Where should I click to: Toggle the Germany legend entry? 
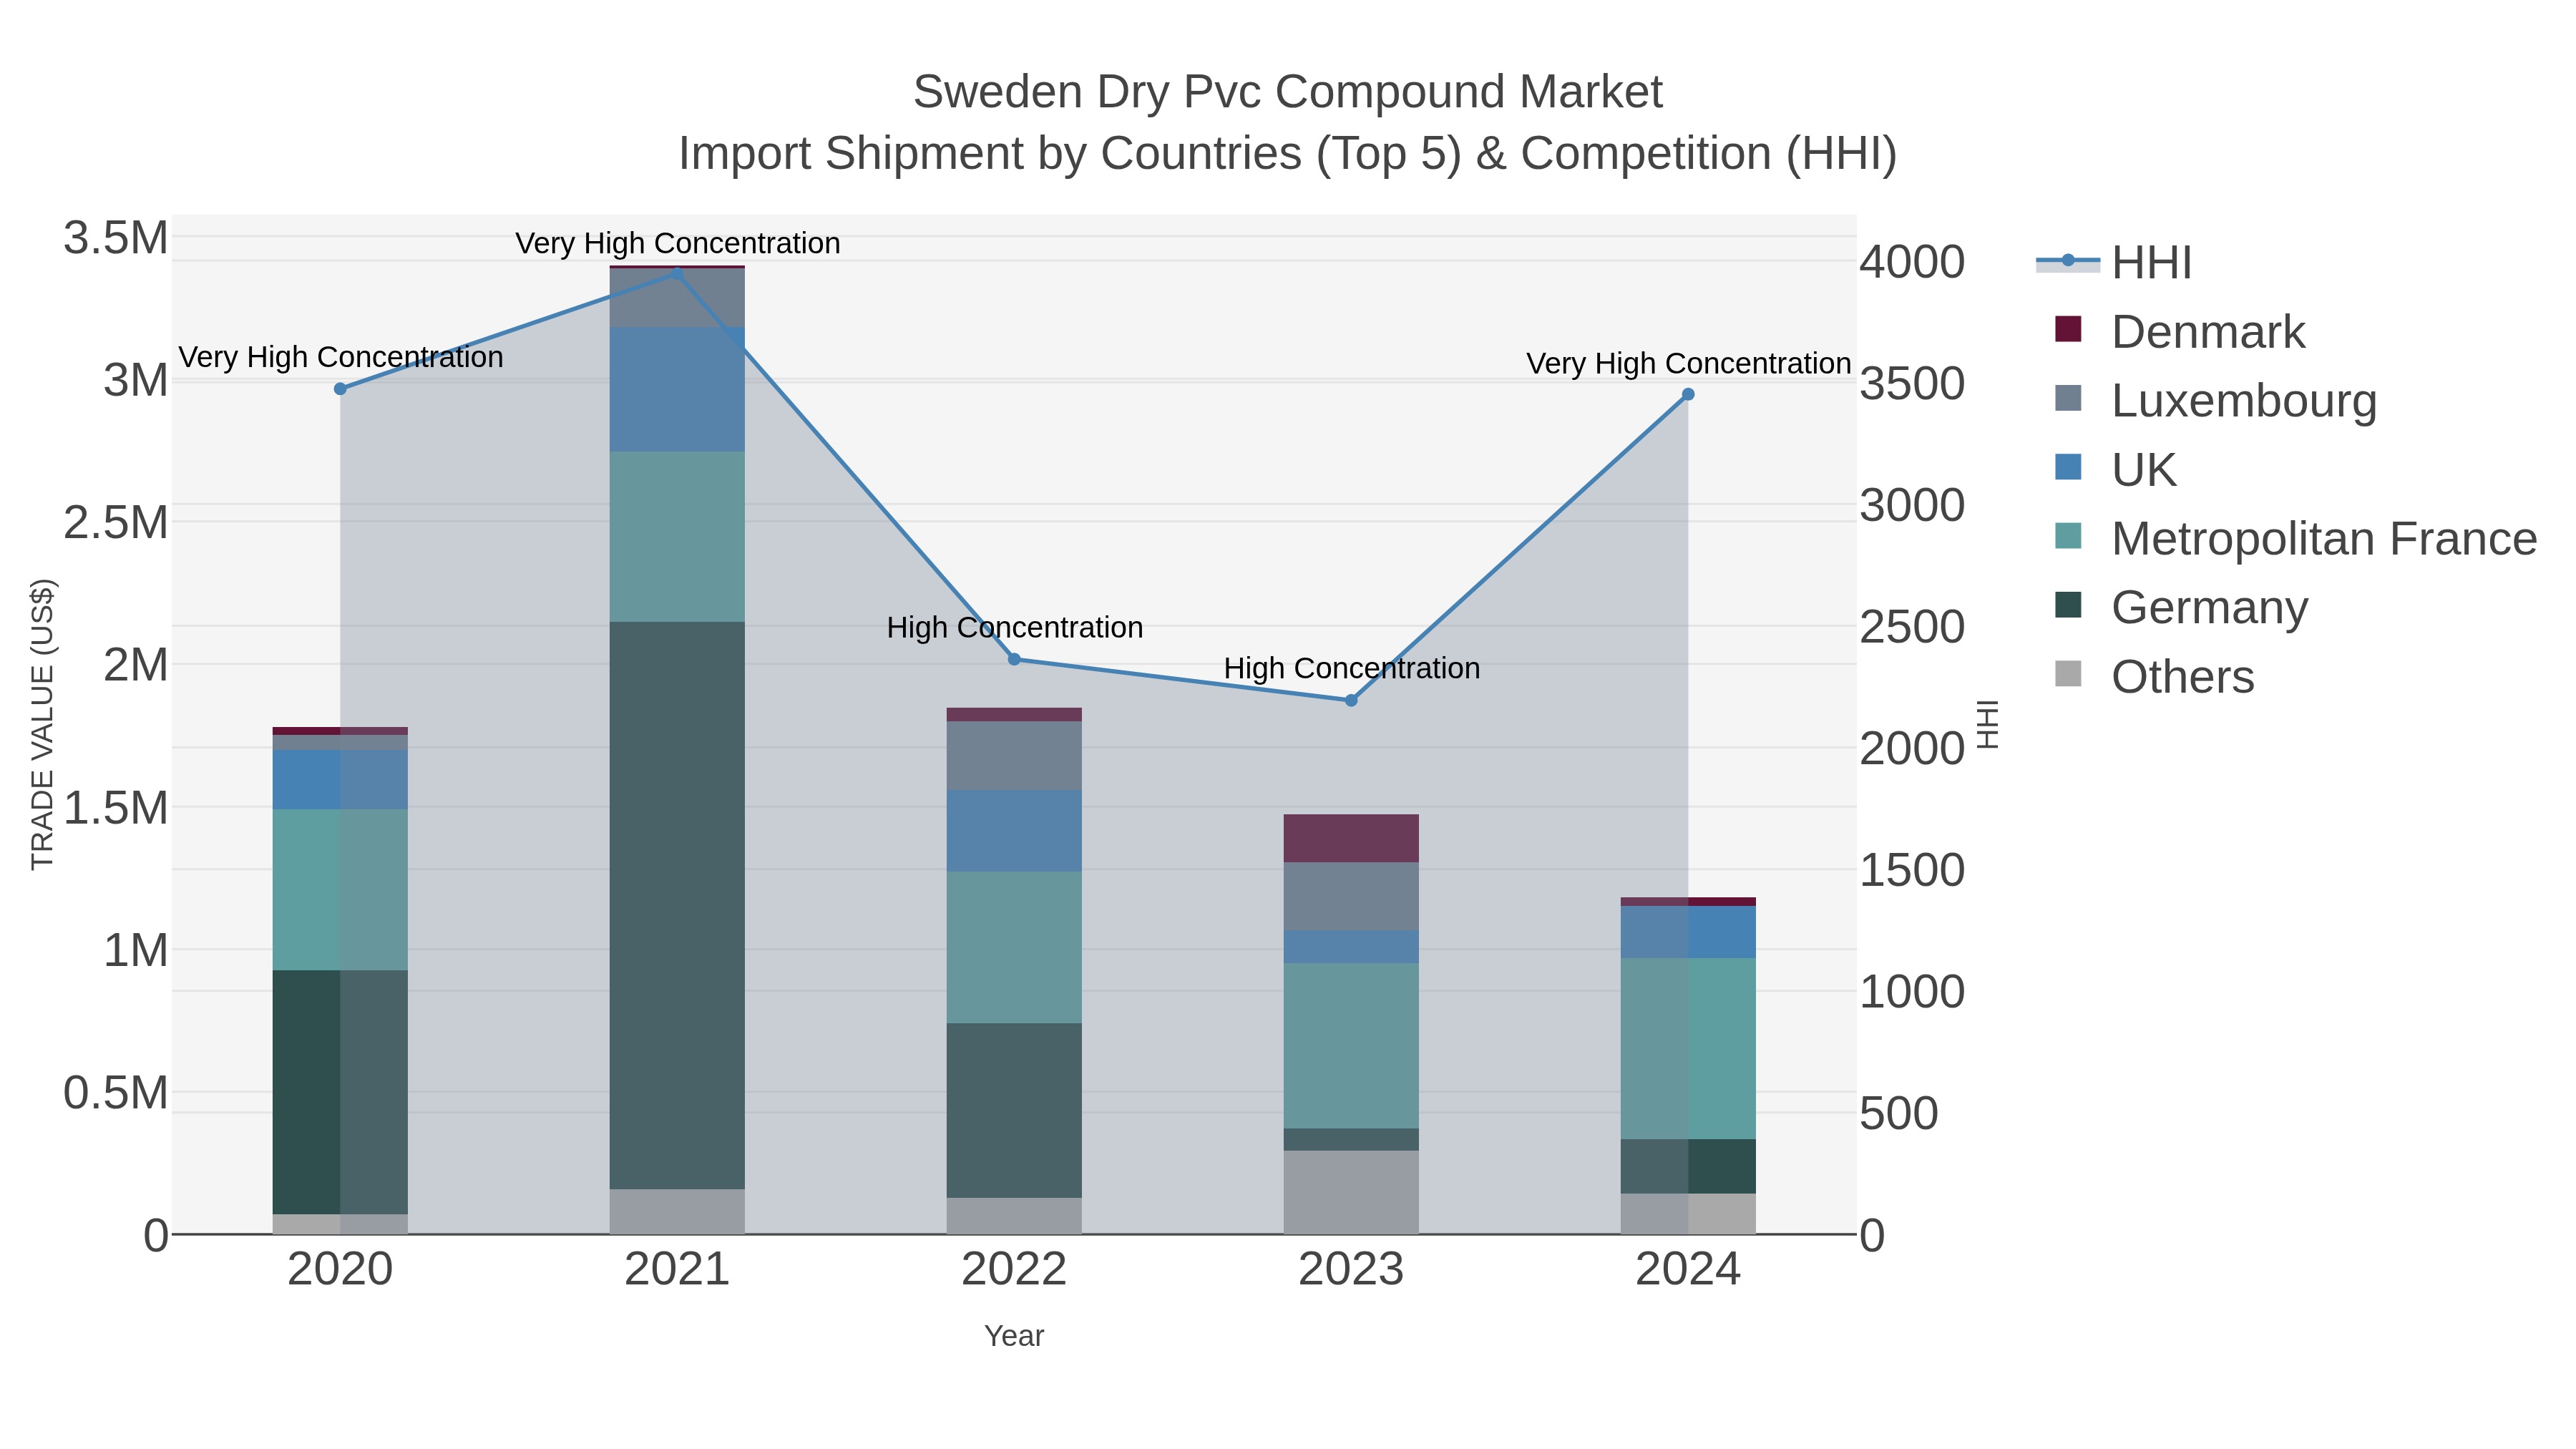[2181, 607]
